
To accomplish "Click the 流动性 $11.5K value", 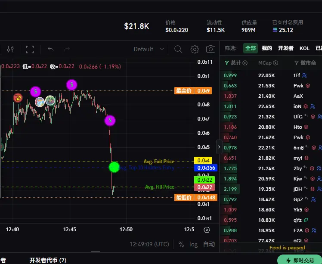I will [216, 30].
